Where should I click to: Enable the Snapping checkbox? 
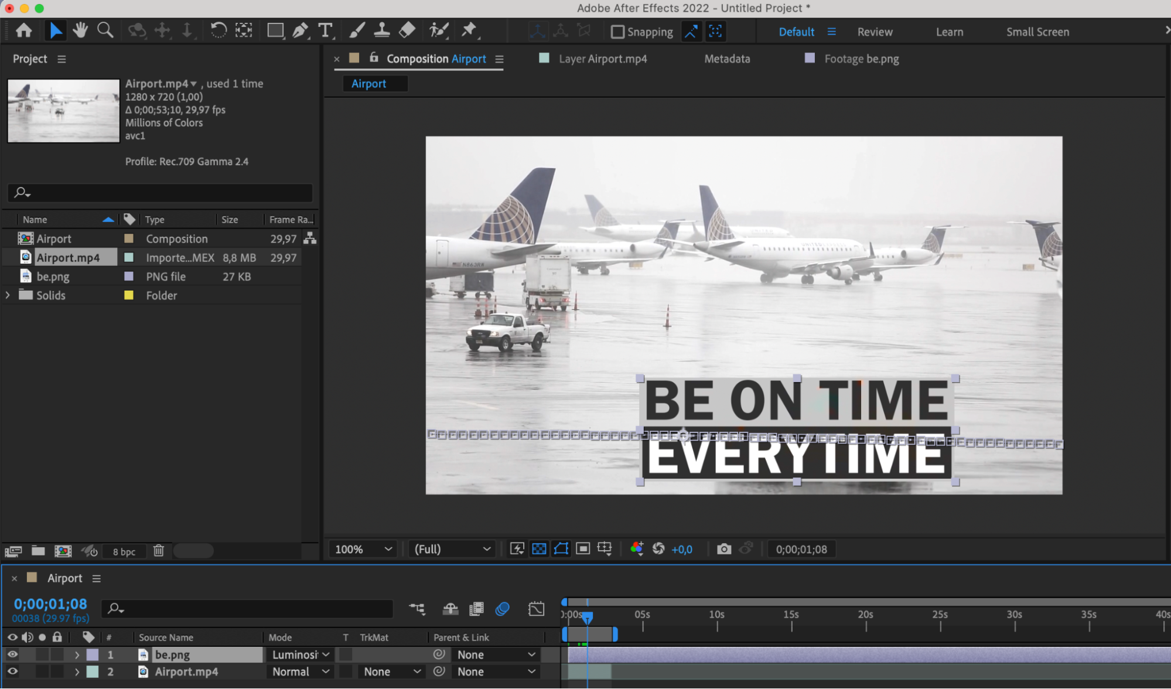click(617, 32)
